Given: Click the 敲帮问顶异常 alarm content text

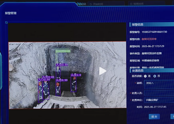Looking at the screenshot, I should [x=149, y=39].
